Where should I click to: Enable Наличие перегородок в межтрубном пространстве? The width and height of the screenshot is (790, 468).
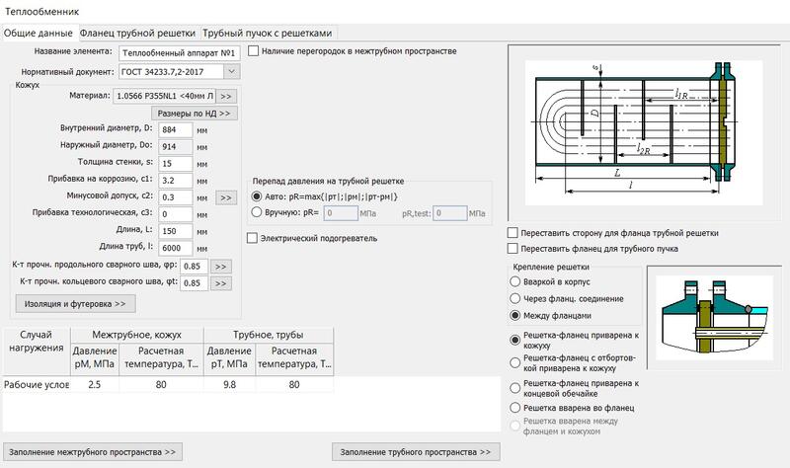[x=254, y=51]
